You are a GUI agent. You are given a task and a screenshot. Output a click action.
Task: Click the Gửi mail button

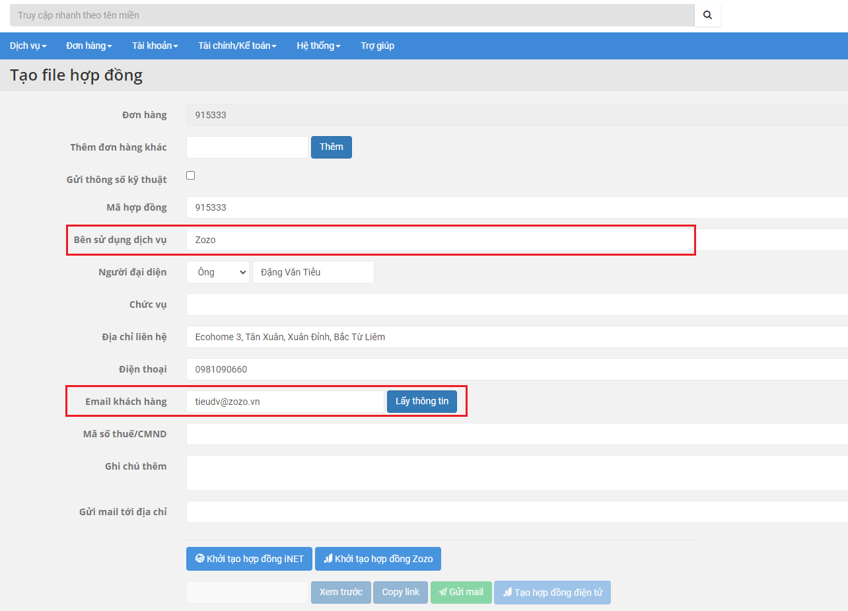click(x=461, y=593)
